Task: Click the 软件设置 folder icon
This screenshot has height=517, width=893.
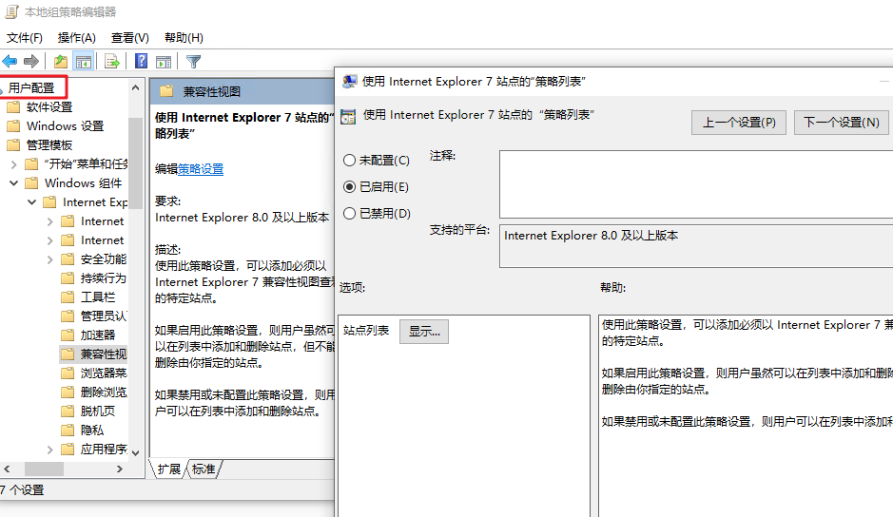Action: tap(13, 107)
